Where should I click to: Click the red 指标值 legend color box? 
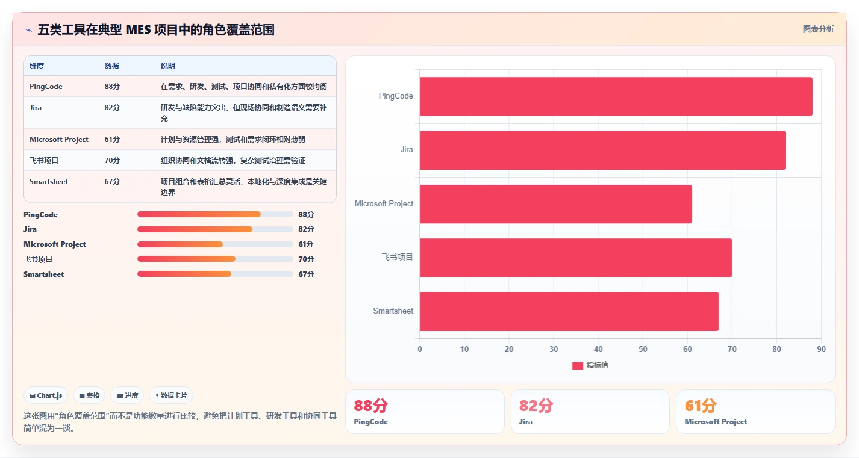click(577, 365)
